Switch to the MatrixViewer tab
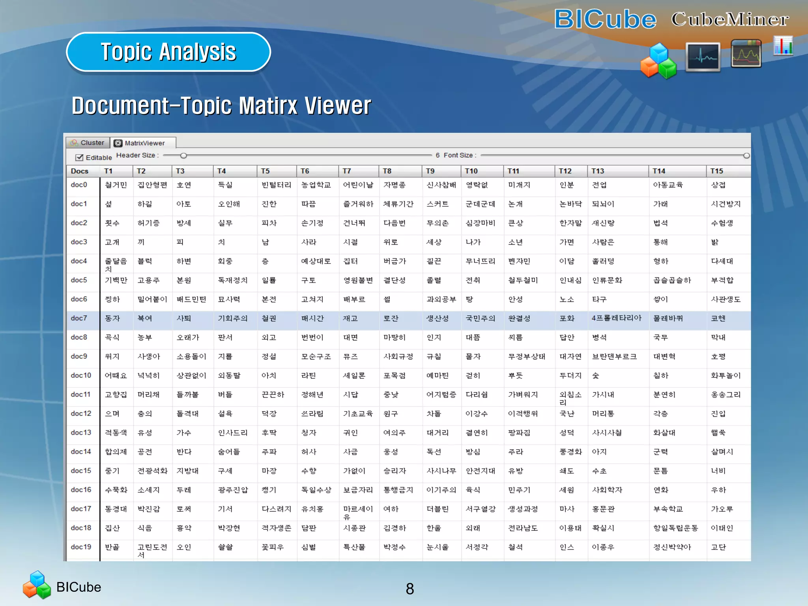The width and height of the screenshot is (808, 606). pyautogui.click(x=143, y=143)
